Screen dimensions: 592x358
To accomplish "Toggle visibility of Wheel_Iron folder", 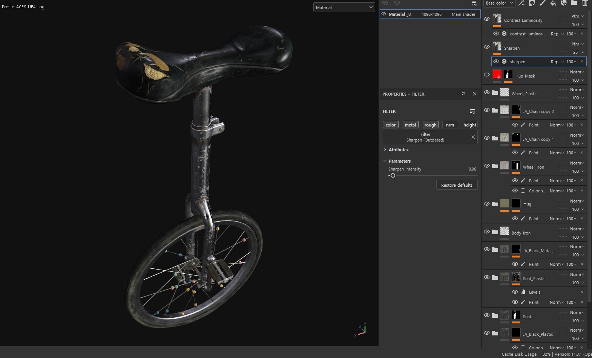I will (x=487, y=166).
